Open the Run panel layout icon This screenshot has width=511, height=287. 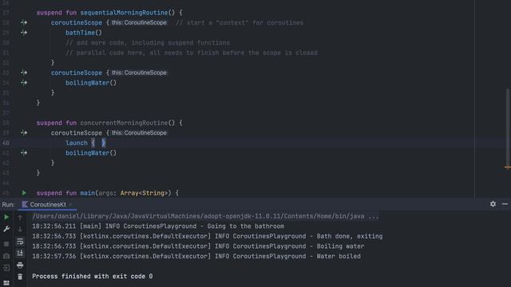coord(6,283)
